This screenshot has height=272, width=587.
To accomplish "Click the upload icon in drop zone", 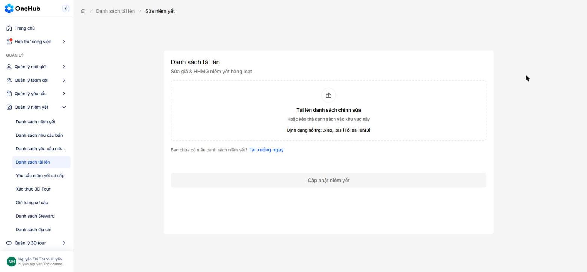I will [328, 95].
